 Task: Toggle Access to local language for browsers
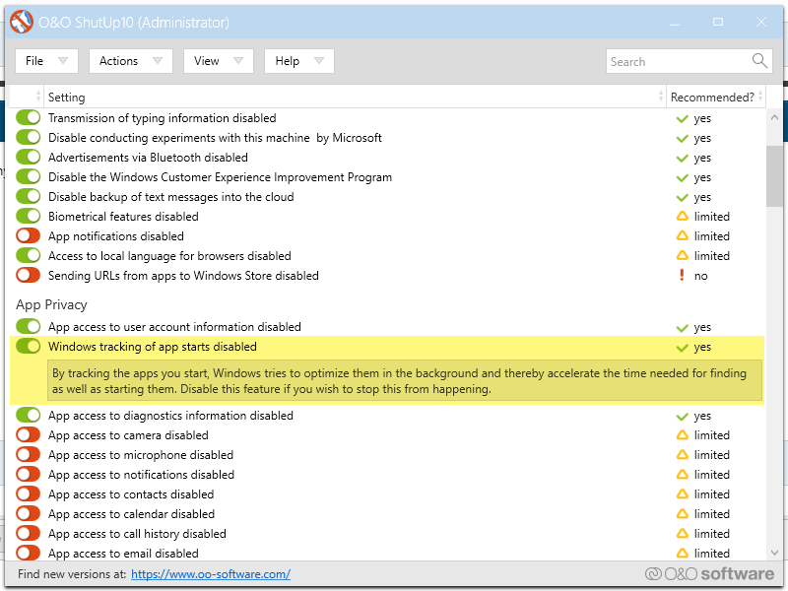pyautogui.click(x=29, y=255)
